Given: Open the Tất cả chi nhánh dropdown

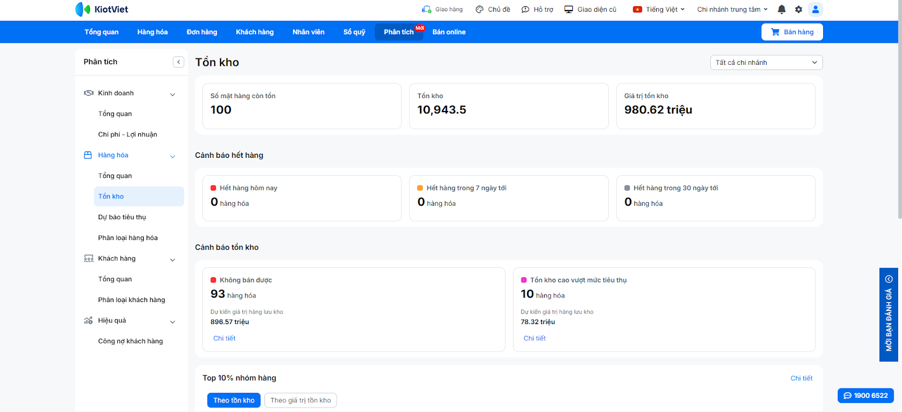Looking at the screenshot, I should (x=766, y=63).
